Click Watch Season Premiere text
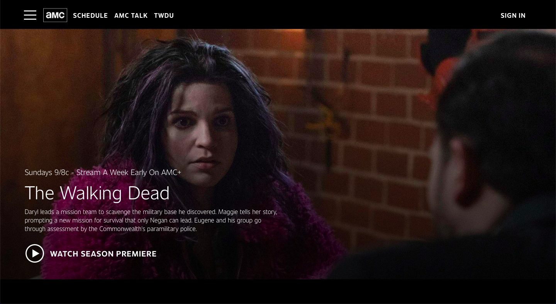Viewport: 556px width, 304px height. pyautogui.click(x=103, y=254)
